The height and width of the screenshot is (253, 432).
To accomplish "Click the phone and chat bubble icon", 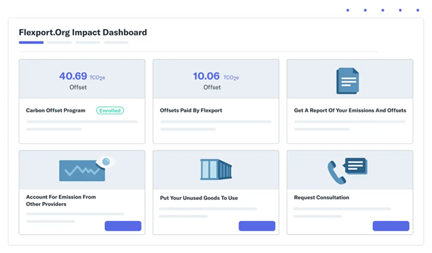I will click(347, 171).
